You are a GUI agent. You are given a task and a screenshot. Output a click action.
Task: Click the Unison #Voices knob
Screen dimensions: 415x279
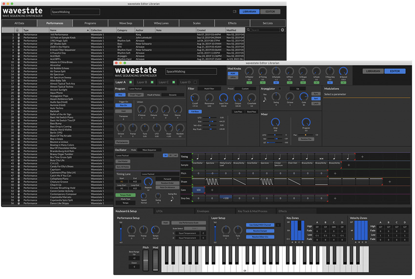tap(142, 109)
